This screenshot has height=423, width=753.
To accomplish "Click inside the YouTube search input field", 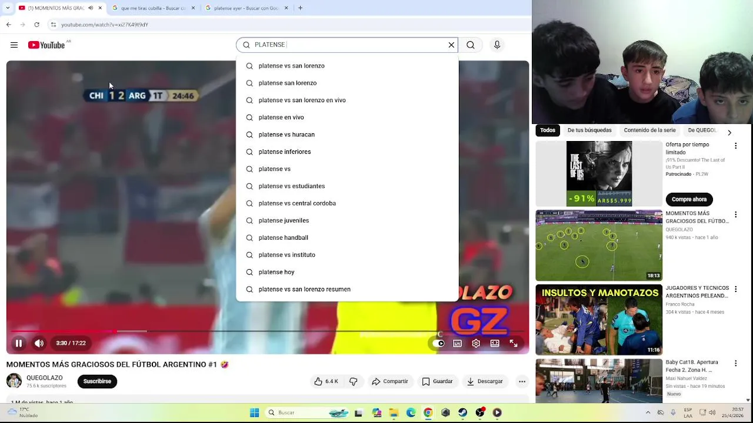I will [x=347, y=45].
